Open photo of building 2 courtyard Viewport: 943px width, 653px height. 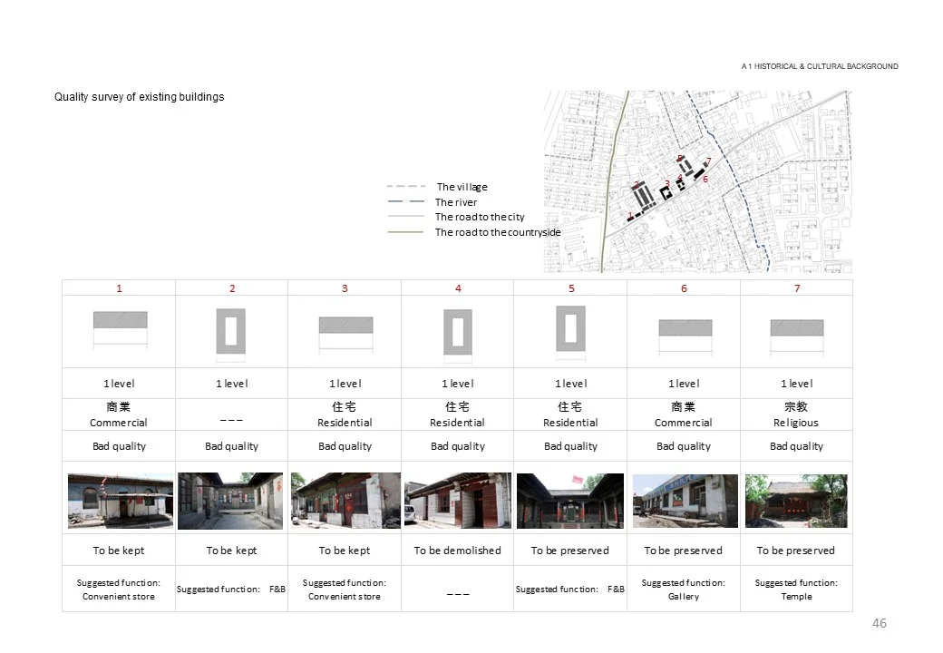pos(230,501)
